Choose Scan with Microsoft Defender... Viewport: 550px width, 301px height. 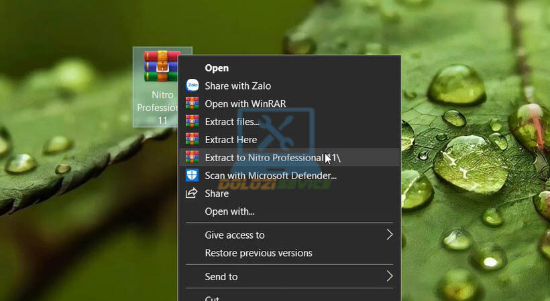tap(270, 175)
